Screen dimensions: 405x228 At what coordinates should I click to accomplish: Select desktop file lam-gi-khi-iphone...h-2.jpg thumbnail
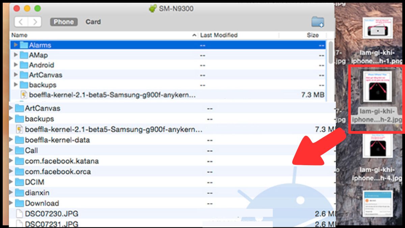click(378, 86)
